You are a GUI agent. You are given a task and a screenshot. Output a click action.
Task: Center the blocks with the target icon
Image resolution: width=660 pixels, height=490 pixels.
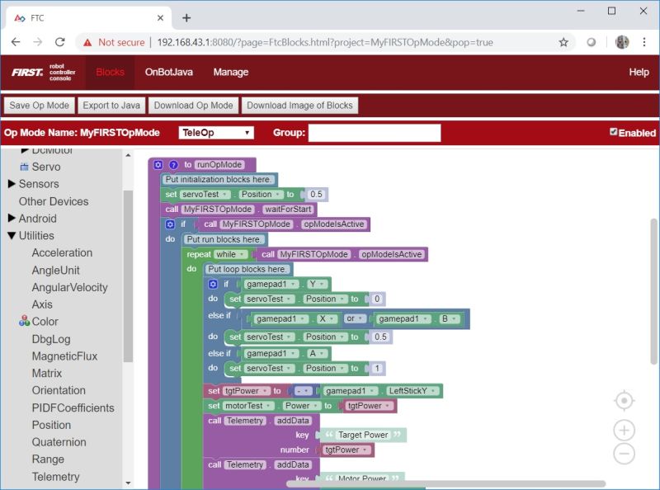(624, 399)
